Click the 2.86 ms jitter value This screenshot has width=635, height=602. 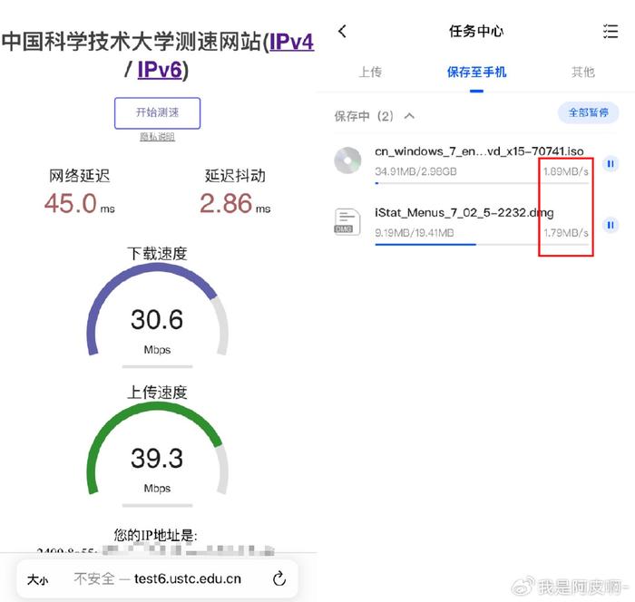235,203
